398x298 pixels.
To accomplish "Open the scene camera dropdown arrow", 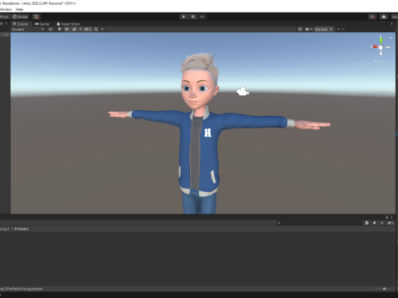I will tap(312, 29).
